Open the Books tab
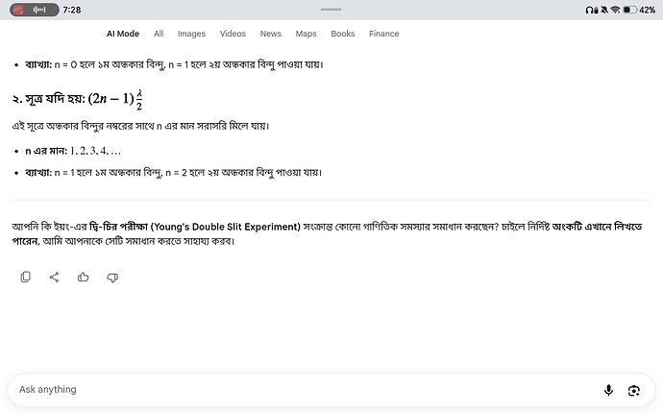 [342, 34]
